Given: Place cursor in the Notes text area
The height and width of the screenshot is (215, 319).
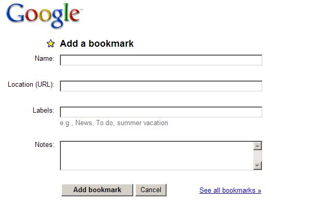Looking at the screenshot, I should [x=156, y=155].
